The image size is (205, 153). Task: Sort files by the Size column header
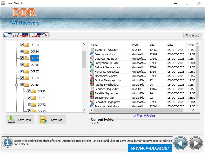click(x=156, y=45)
